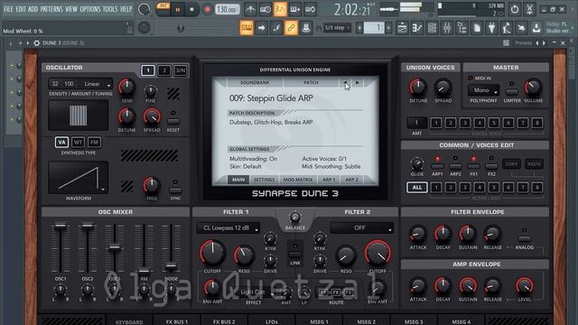578x325 pixels.
Task: Toggle Typing keyboard to piano icon
Action: (x=247, y=28)
